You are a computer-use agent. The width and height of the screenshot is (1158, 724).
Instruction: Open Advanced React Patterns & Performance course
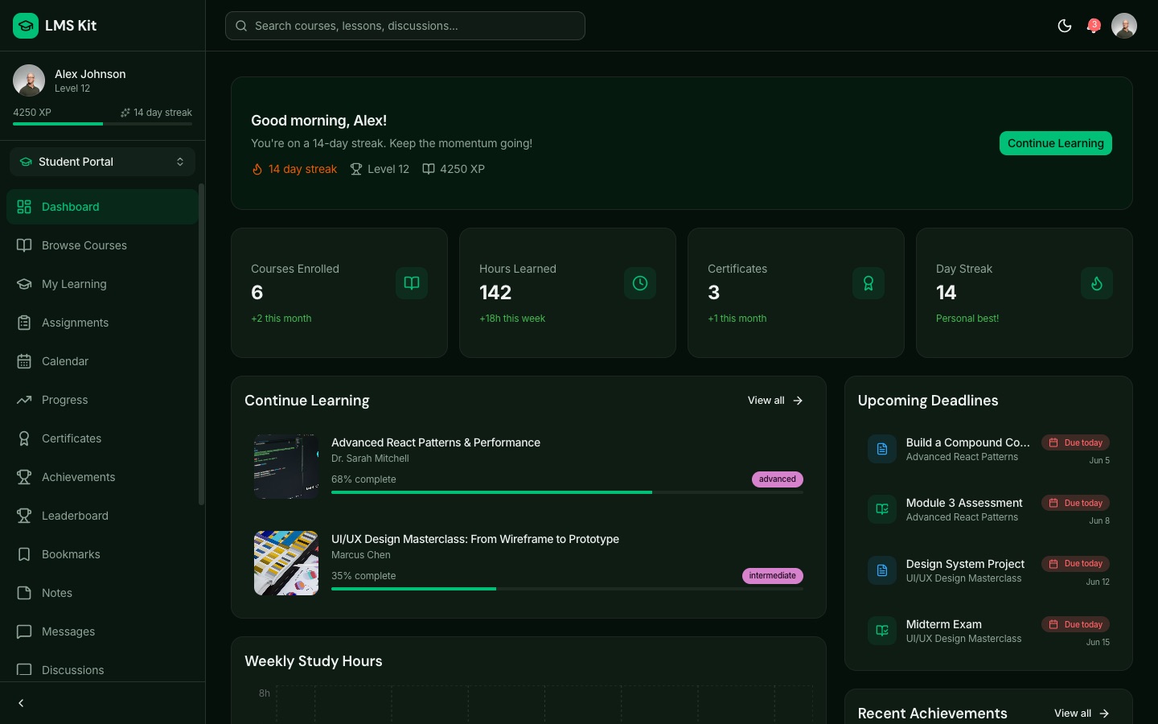pos(436,442)
